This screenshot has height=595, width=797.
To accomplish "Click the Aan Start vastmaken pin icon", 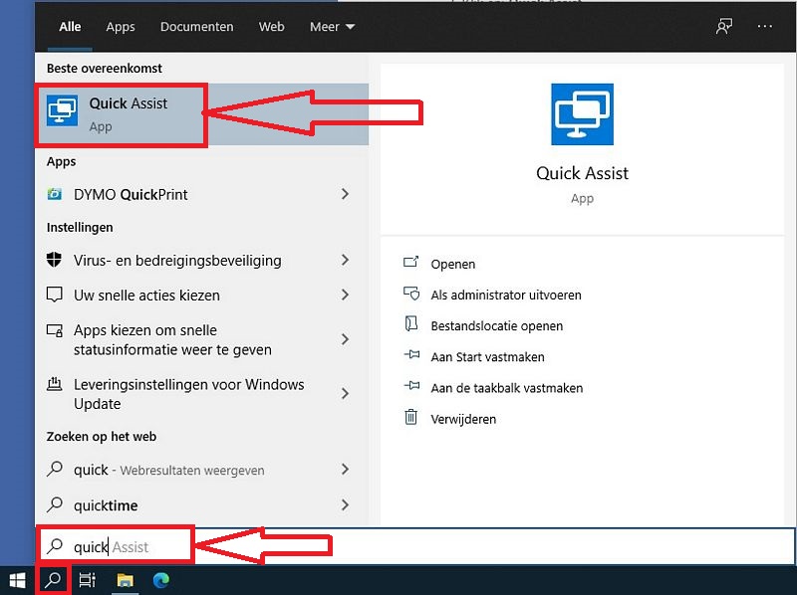I will [411, 356].
